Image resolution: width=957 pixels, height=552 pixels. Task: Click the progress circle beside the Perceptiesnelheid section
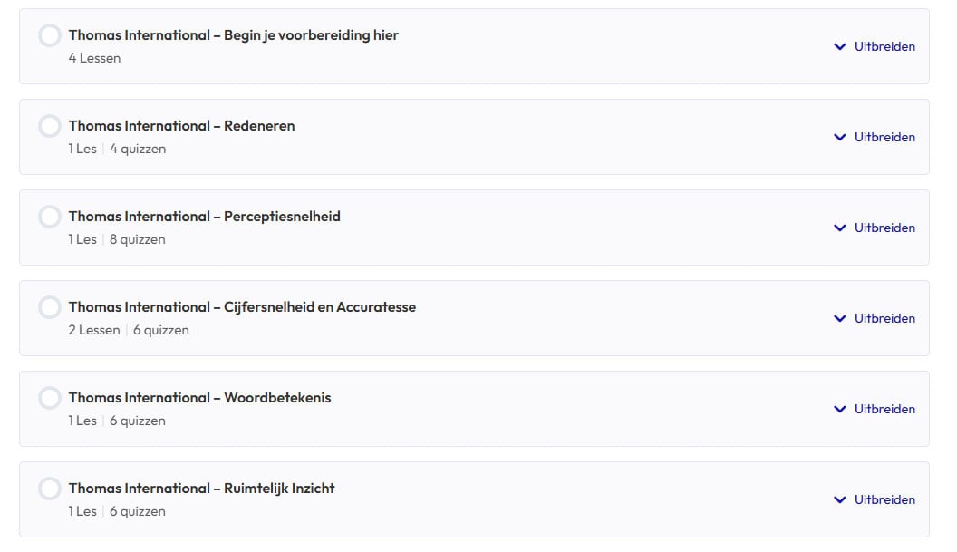click(x=50, y=218)
